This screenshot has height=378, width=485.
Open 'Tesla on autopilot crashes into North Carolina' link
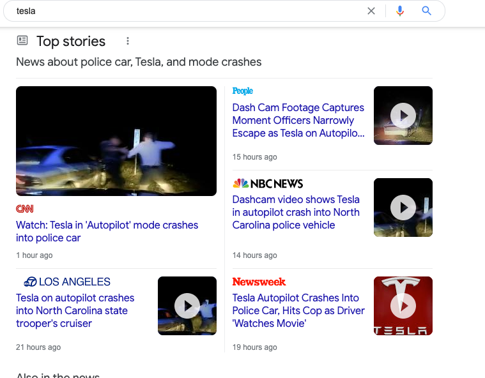[x=75, y=310]
